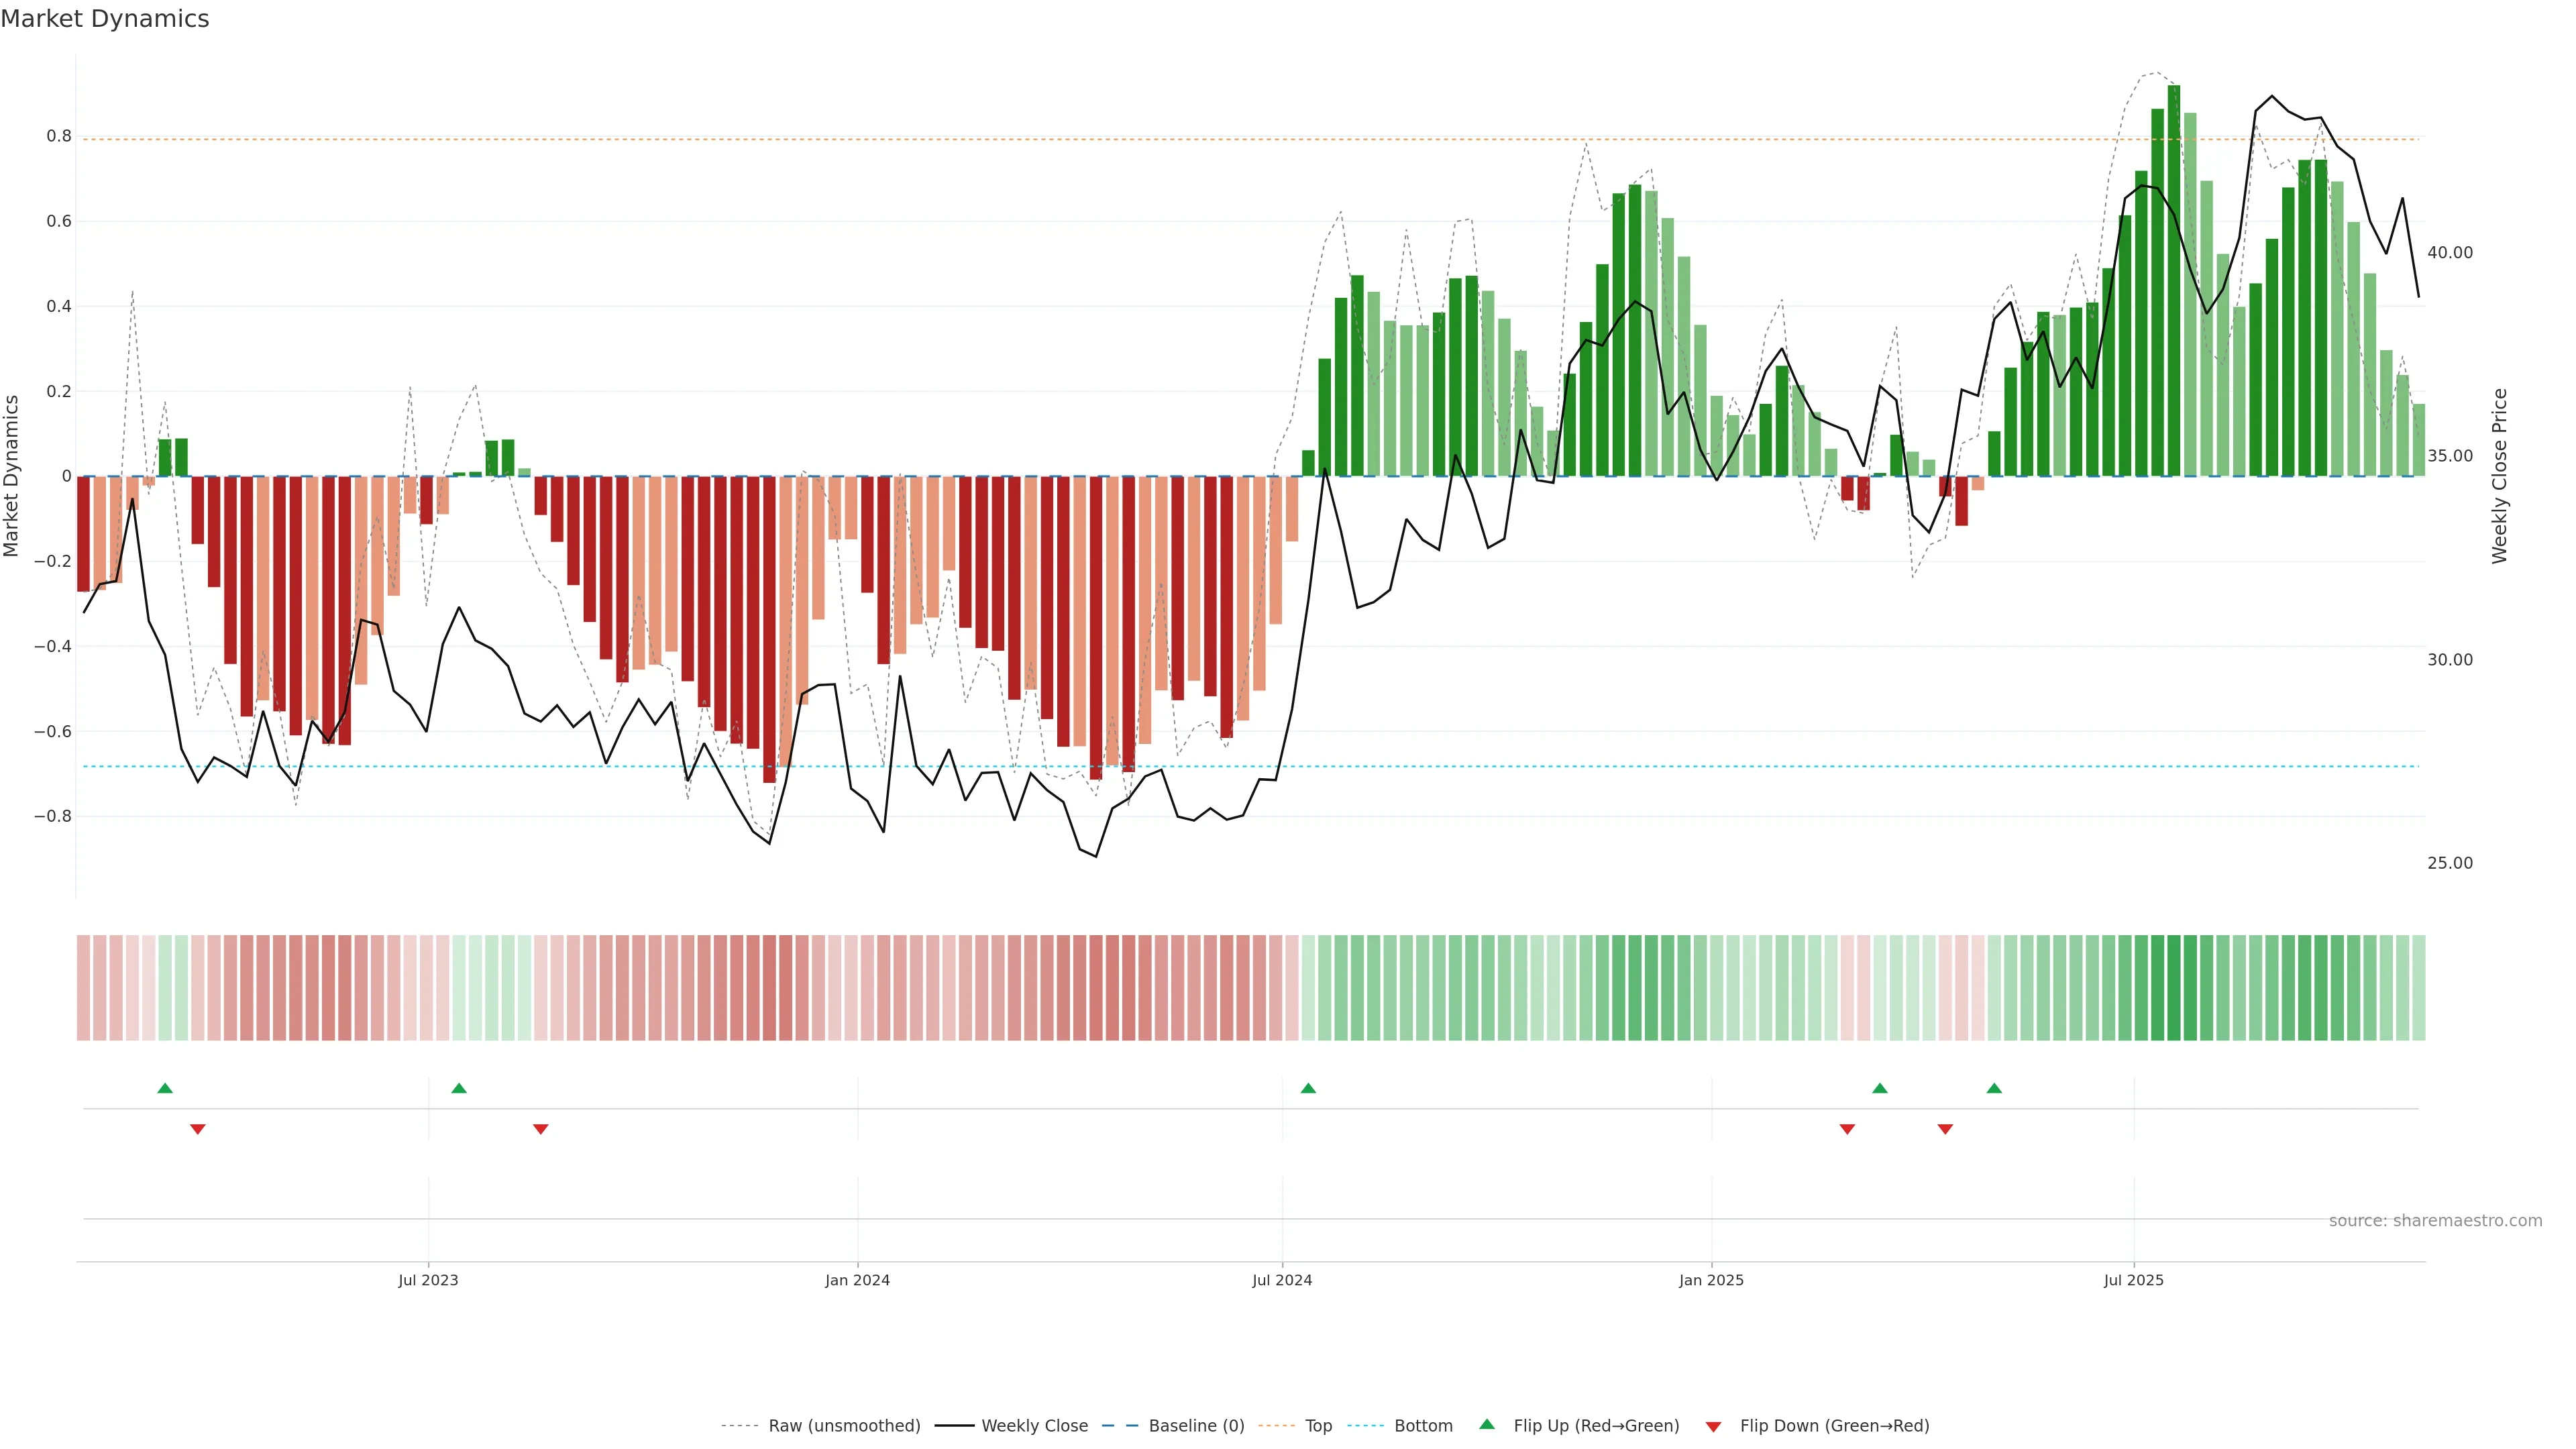Click the earliest red Flip Down triangle marker
Image resolution: width=2576 pixels, height=1449 pixels.
pos(198,1129)
